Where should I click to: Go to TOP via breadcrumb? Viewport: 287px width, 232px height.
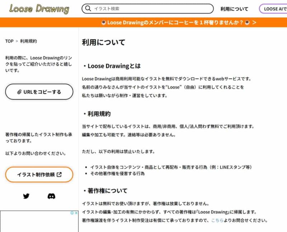pyautogui.click(x=9, y=41)
